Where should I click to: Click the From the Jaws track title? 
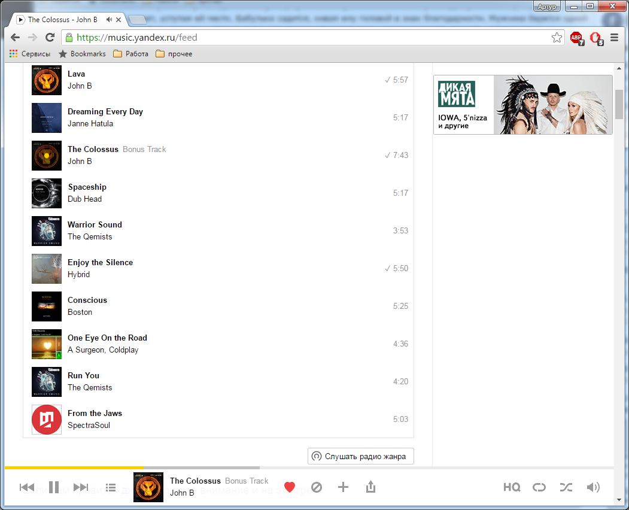tap(95, 413)
